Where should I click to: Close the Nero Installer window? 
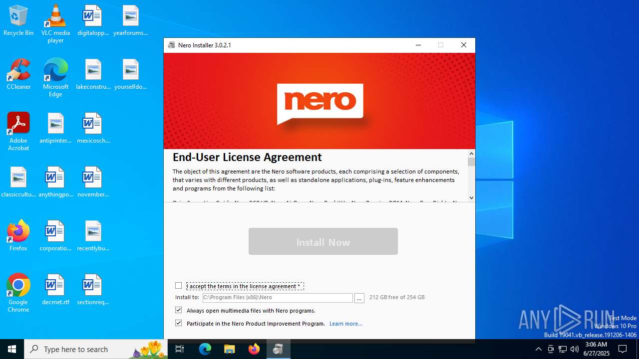(463, 45)
